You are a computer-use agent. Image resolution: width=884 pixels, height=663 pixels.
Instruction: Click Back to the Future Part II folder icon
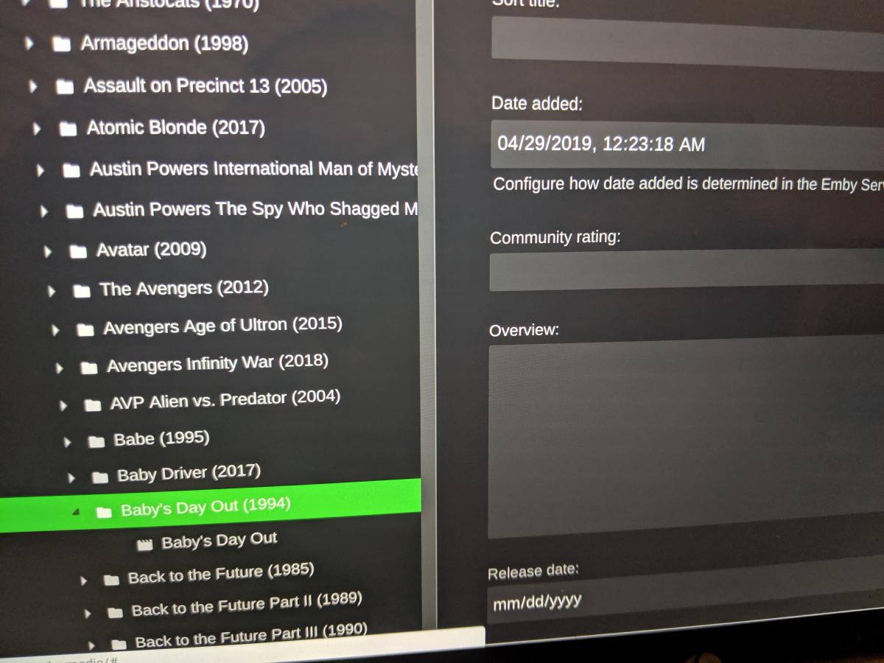tap(116, 612)
